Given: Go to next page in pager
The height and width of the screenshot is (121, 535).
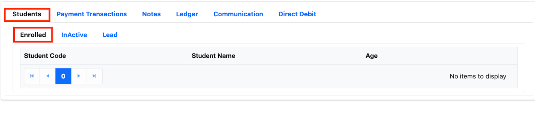Looking at the screenshot, I should click(x=79, y=76).
